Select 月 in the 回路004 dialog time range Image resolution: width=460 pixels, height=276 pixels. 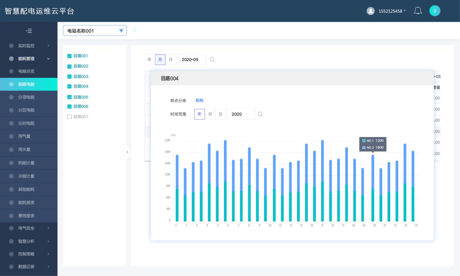(210, 114)
